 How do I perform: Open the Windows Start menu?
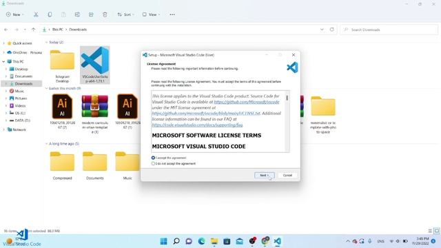pos(163,241)
